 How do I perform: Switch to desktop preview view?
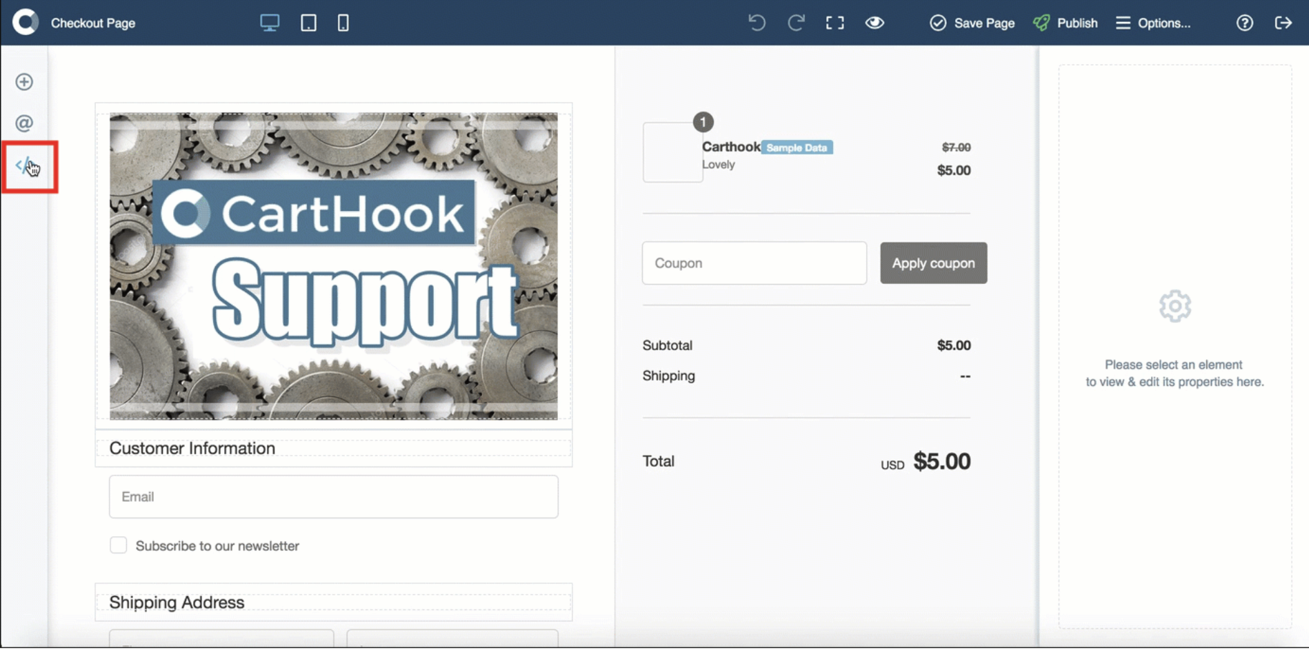[270, 23]
